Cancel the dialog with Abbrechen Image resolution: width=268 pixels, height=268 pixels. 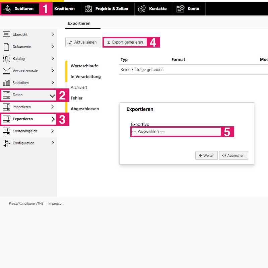(x=233, y=155)
